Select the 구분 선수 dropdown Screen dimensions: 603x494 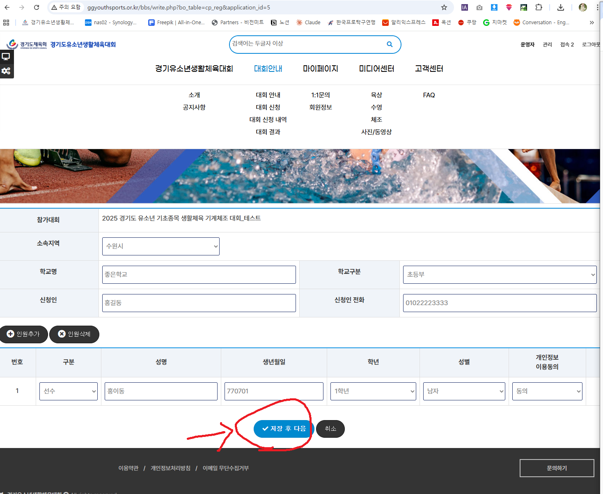point(69,391)
